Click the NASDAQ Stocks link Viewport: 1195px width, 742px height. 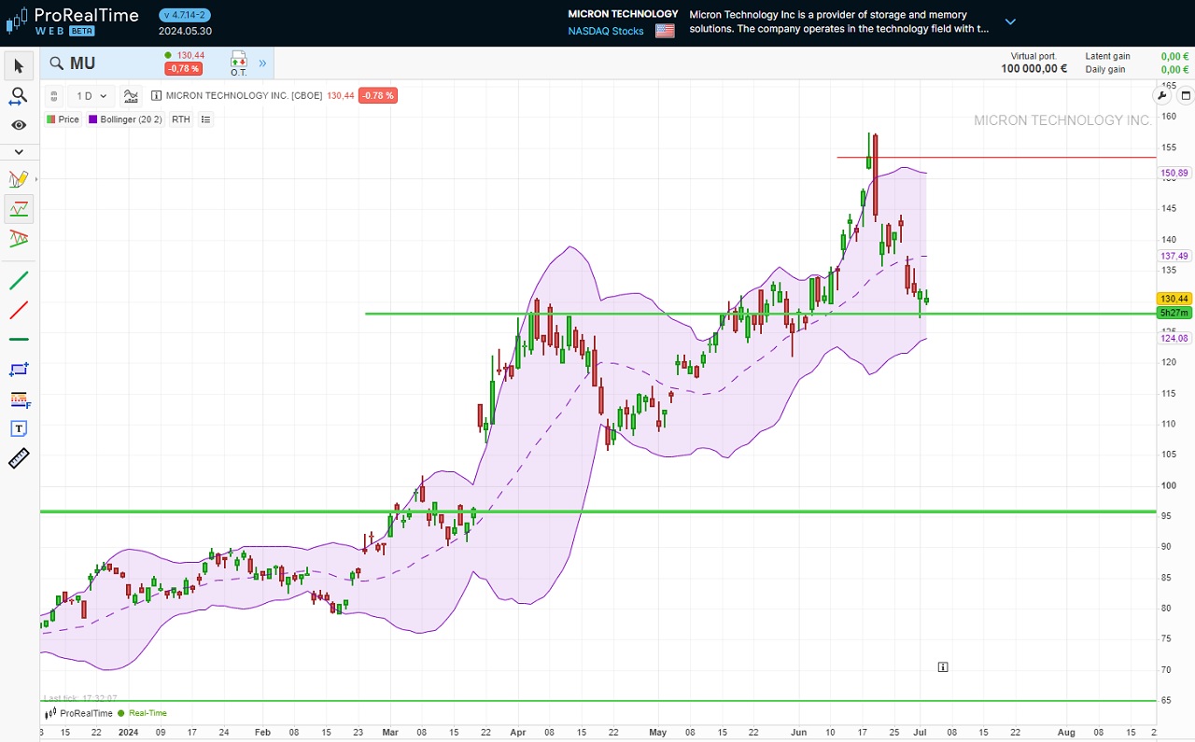point(606,31)
